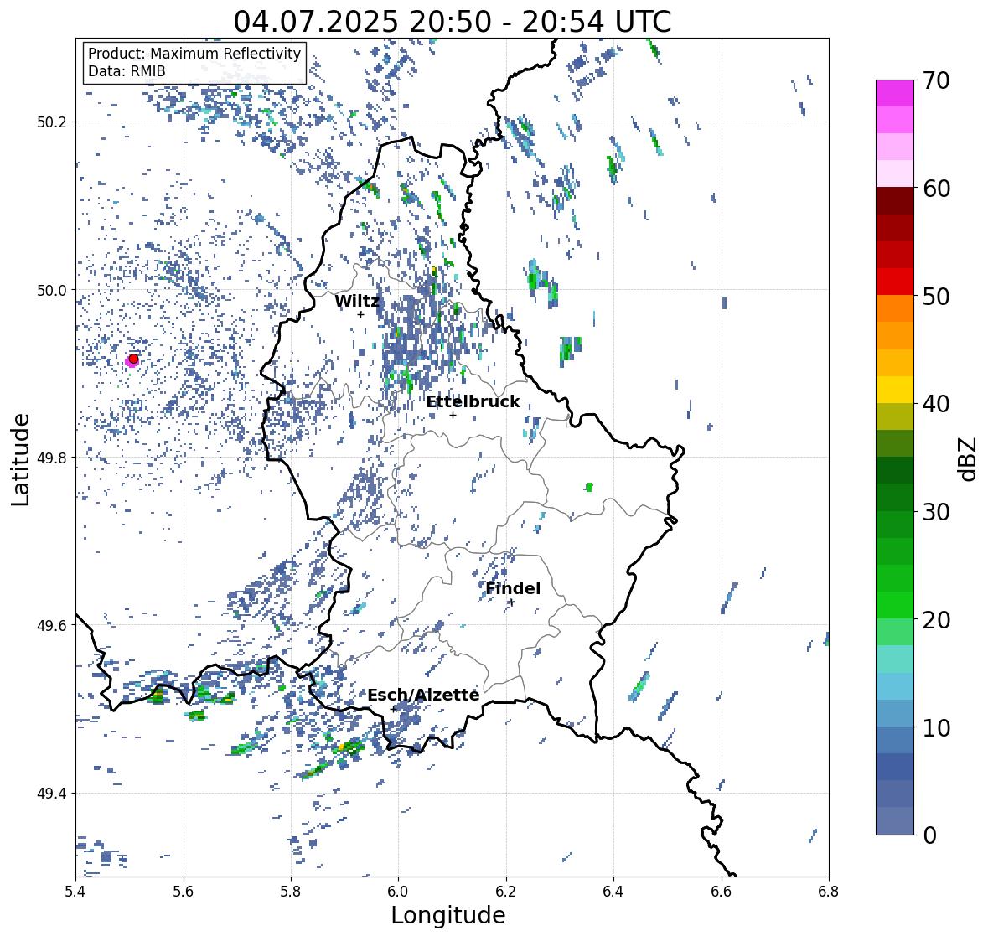
Task: Click the yellow colorbar segment above 40
Action: pos(895,390)
